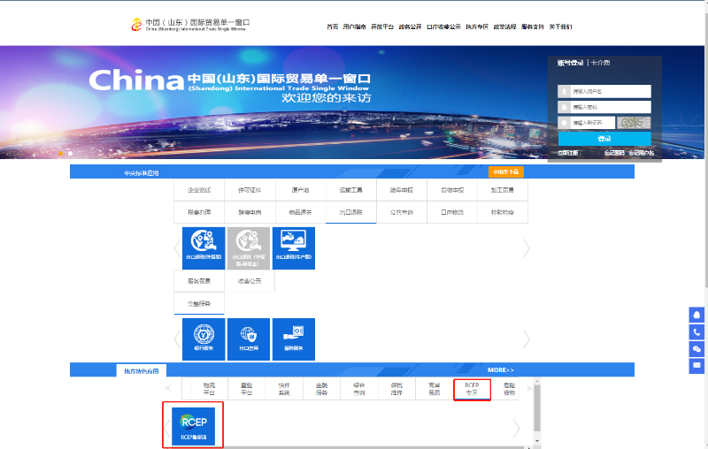
Task: Select the 原产地 category tab
Action: 300,190
